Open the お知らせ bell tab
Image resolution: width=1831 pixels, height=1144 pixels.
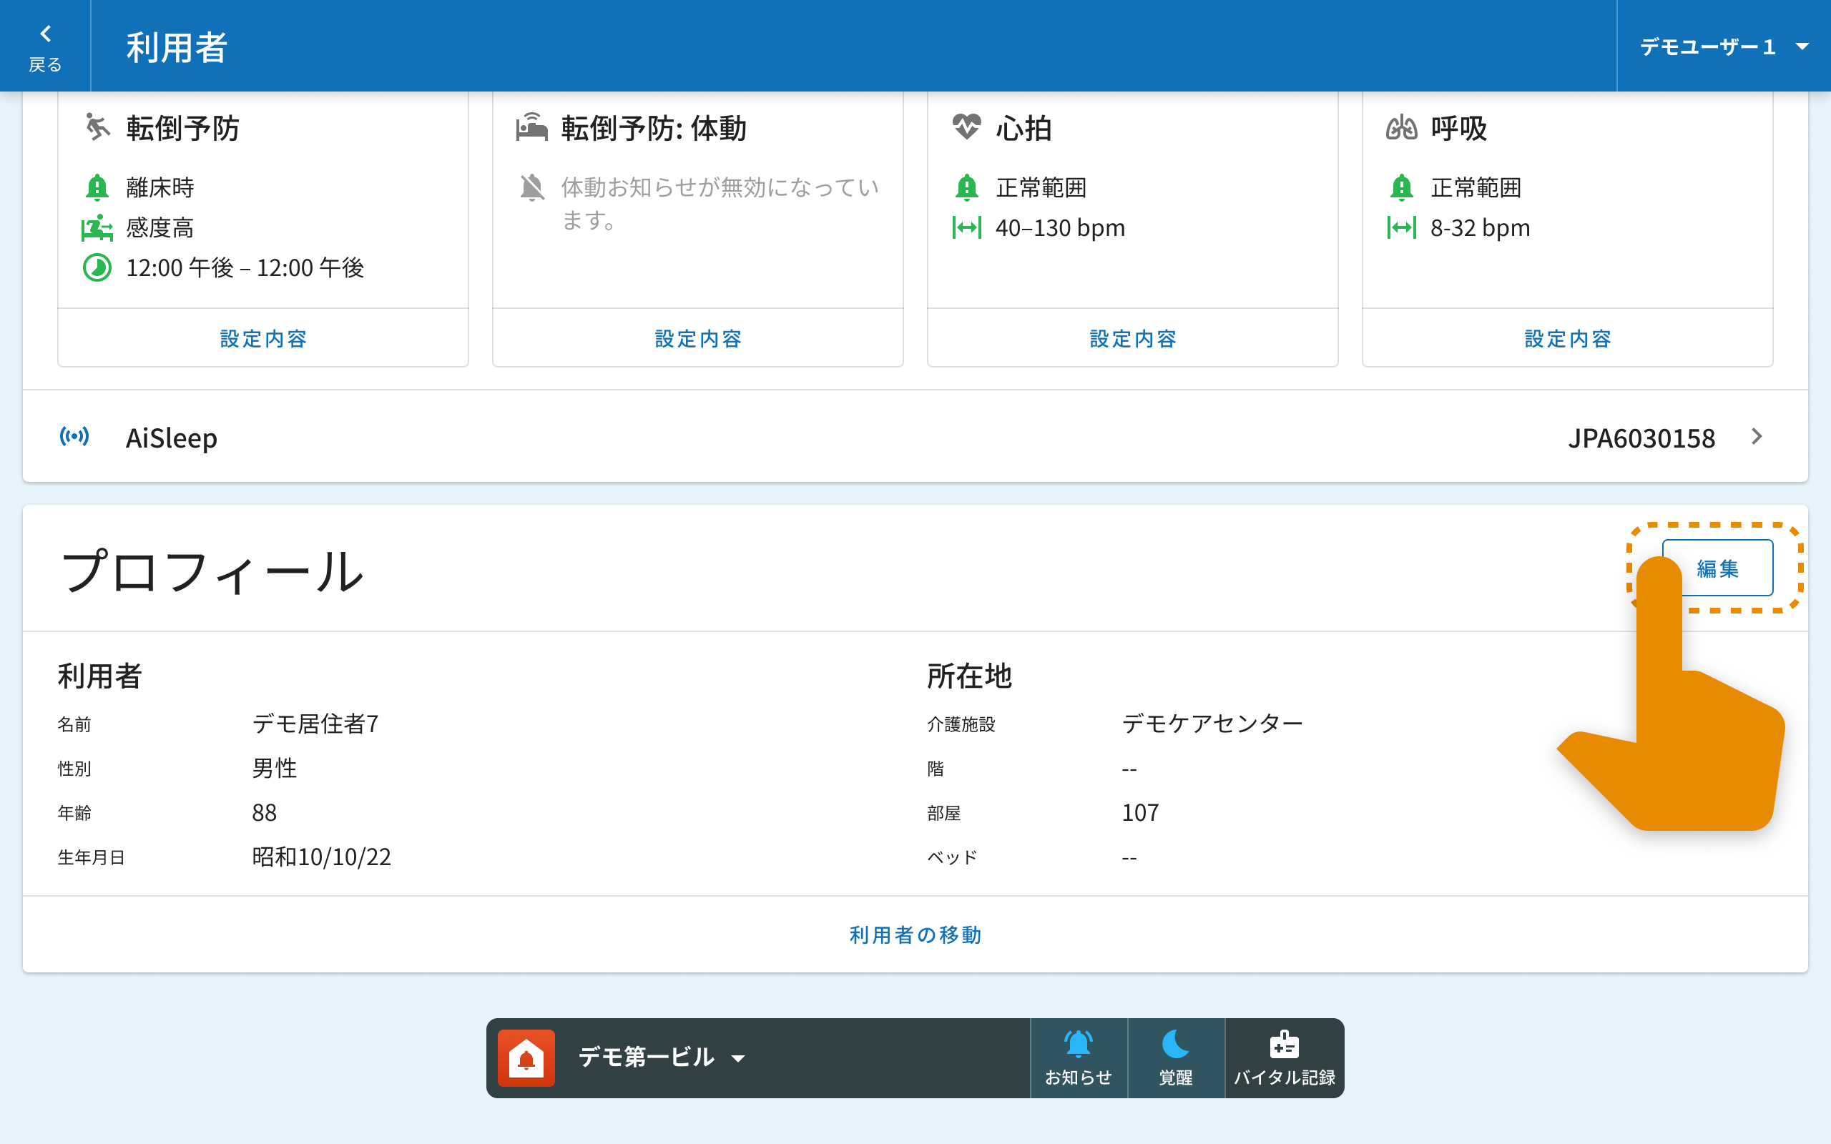(1078, 1057)
